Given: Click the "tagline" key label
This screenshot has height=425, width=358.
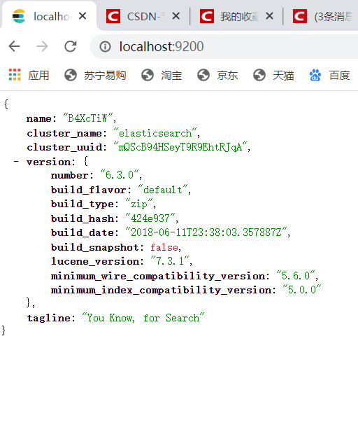Looking at the screenshot, I should [49, 318].
